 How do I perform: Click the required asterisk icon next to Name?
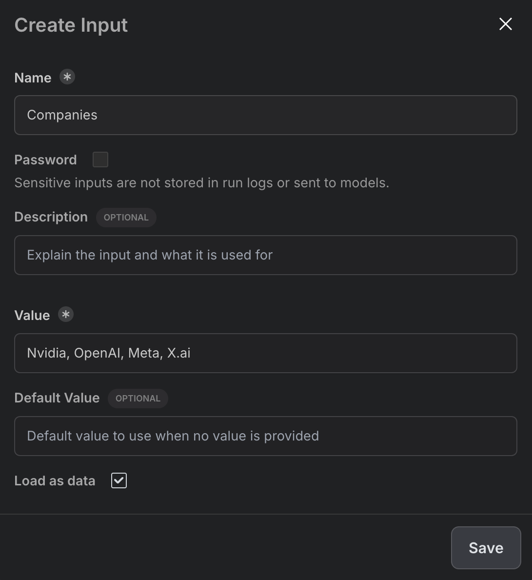(67, 77)
